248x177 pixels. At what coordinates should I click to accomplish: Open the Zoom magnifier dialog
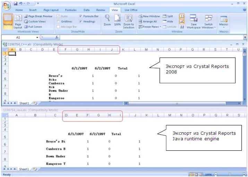(x=107, y=20)
